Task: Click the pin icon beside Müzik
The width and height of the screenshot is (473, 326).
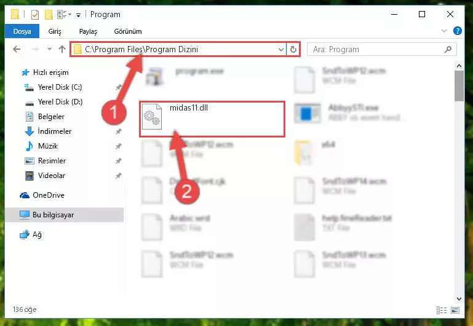Action: (119, 146)
